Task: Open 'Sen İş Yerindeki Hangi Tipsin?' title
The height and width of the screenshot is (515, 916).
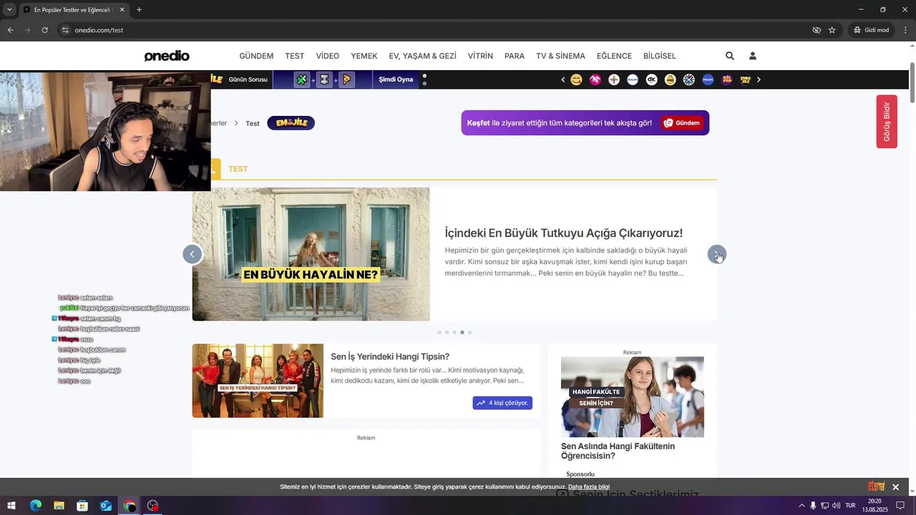Action: click(x=390, y=356)
